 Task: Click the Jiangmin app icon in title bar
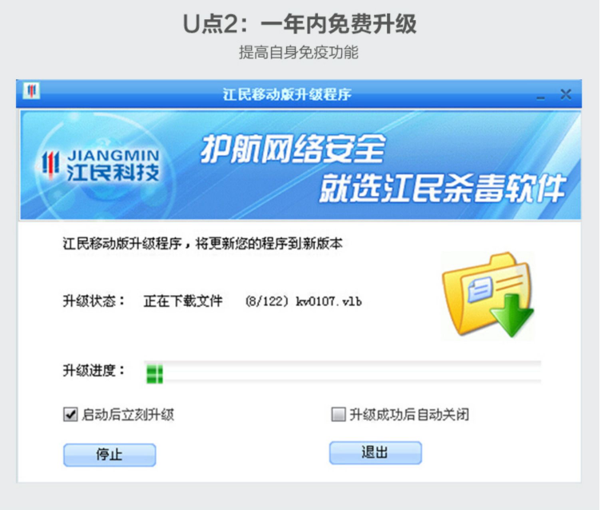click(30, 92)
